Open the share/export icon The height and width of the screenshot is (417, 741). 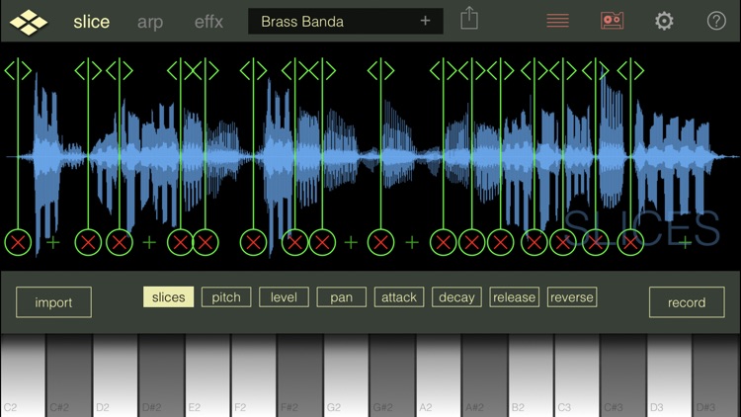(x=468, y=19)
